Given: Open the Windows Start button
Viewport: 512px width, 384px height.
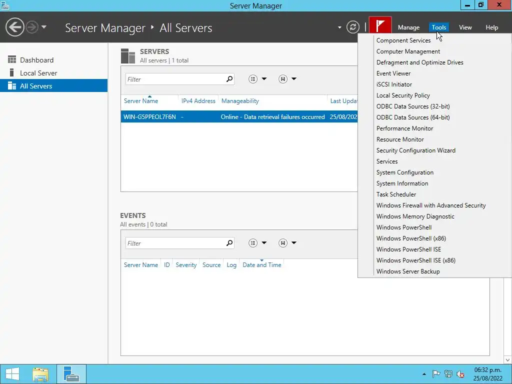Looking at the screenshot, I should (12, 374).
